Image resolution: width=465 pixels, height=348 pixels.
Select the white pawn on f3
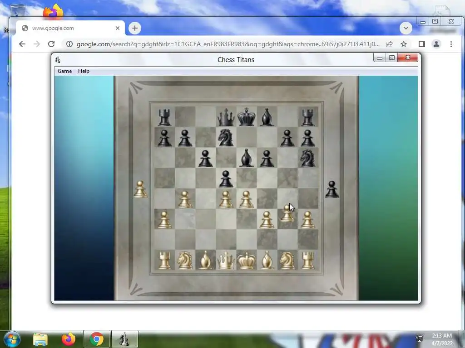tap(267, 220)
